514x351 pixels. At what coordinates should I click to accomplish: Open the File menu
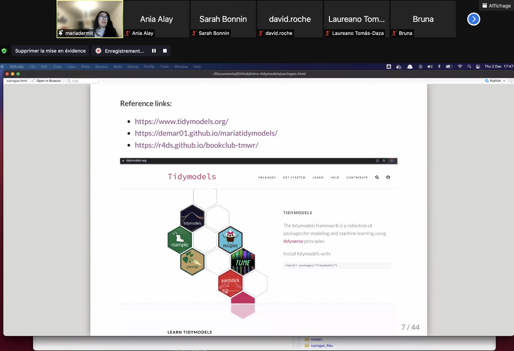pyautogui.click(x=33, y=67)
